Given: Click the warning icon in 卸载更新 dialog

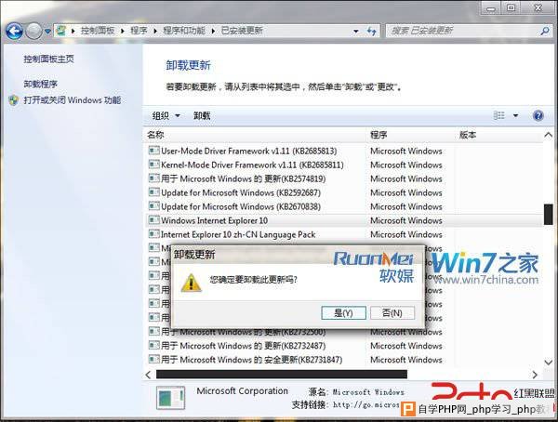Looking at the screenshot, I should point(191,283).
